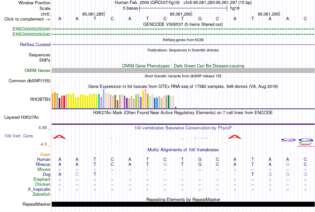
Task: Click the OMIM Genes label
Action: [x=37, y=71]
